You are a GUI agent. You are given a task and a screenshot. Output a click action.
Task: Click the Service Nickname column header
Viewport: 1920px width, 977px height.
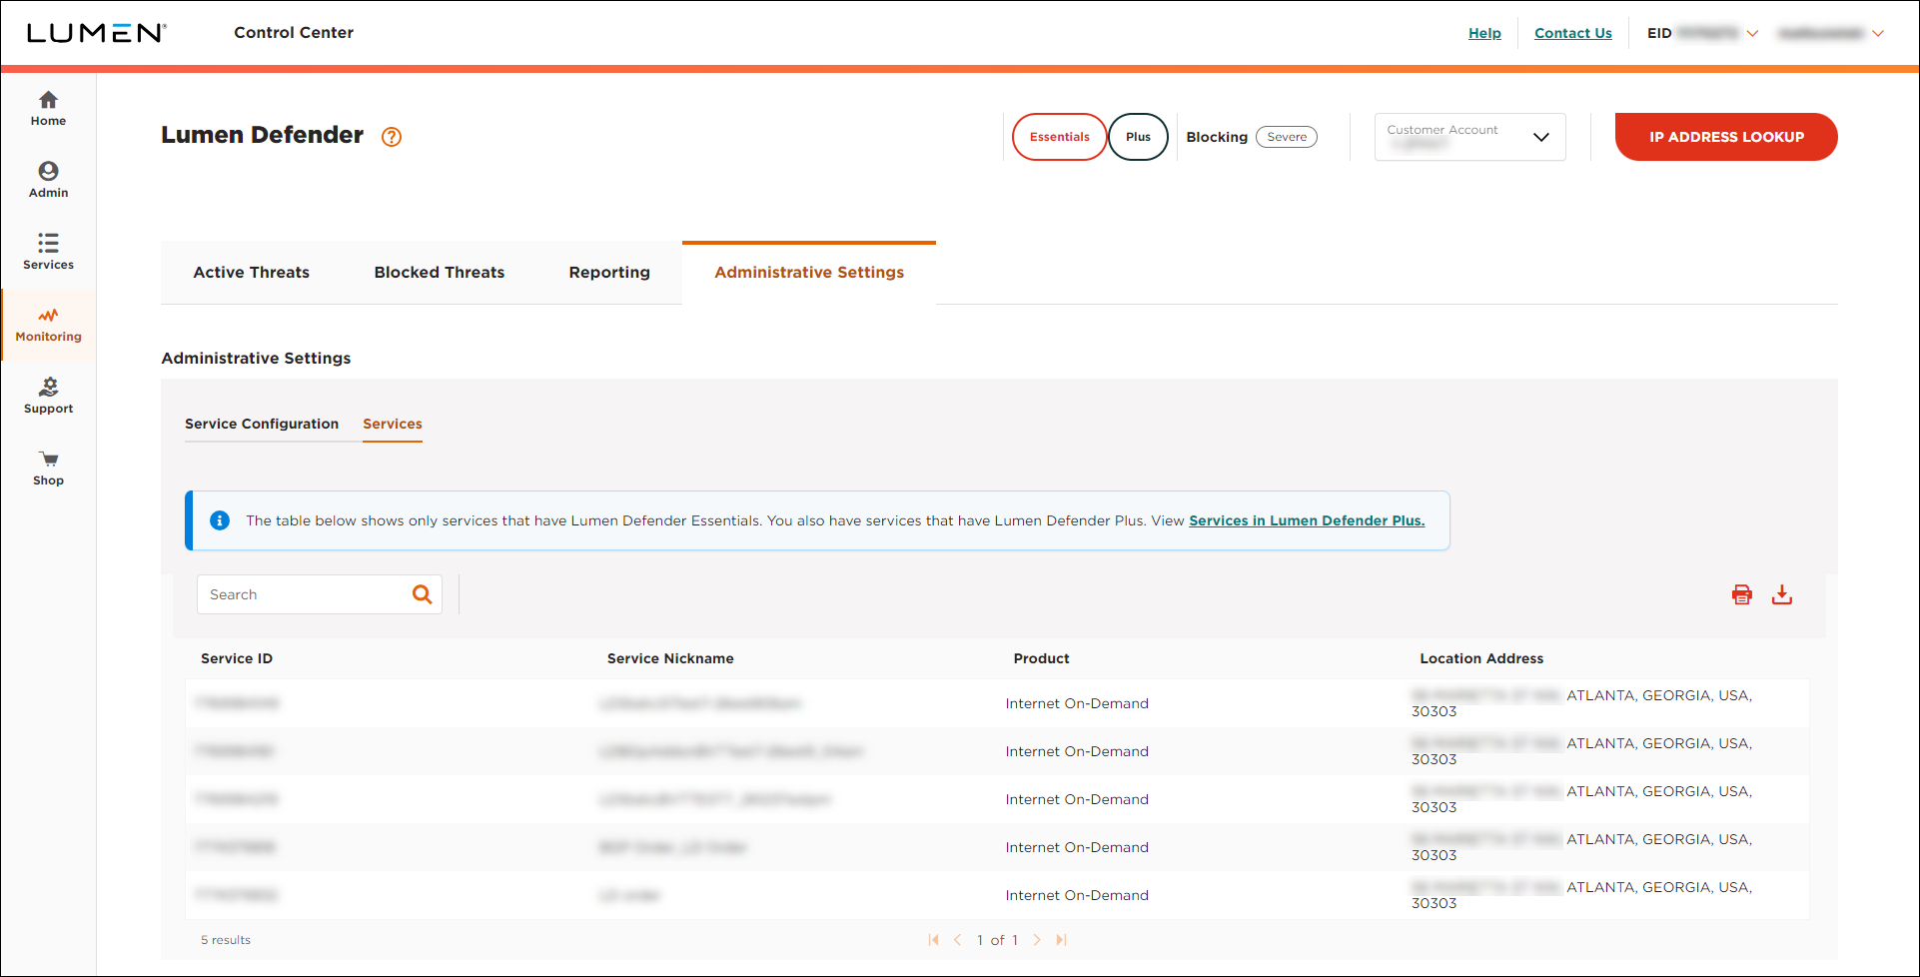coord(670,658)
